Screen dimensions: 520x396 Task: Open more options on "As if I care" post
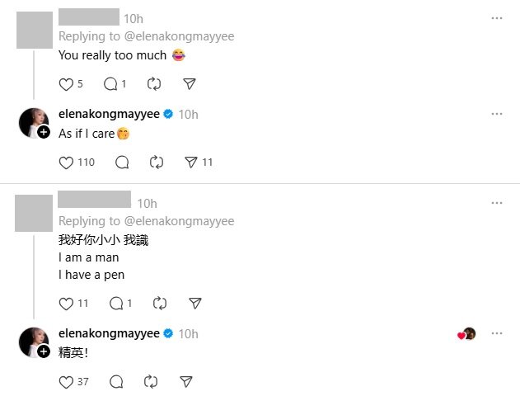coord(497,114)
